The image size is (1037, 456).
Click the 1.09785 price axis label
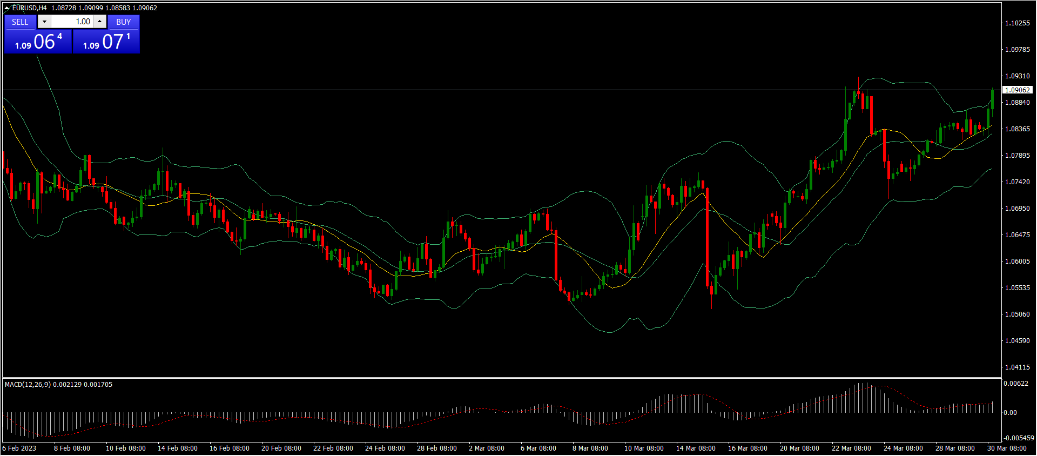1017,50
